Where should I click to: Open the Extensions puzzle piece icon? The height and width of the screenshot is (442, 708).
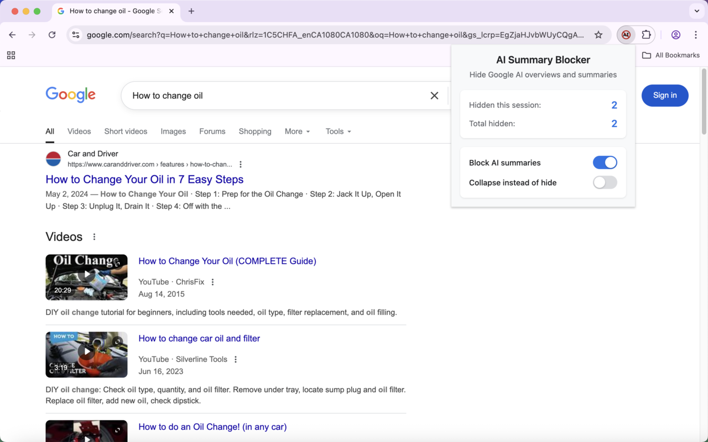[645, 34]
